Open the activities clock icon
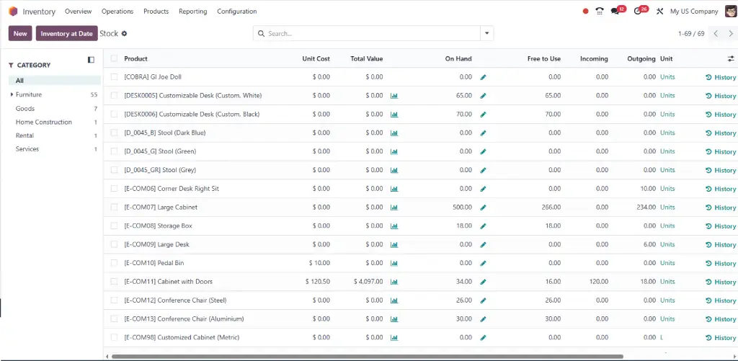This screenshot has height=361, width=738. [x=638, y=12]
